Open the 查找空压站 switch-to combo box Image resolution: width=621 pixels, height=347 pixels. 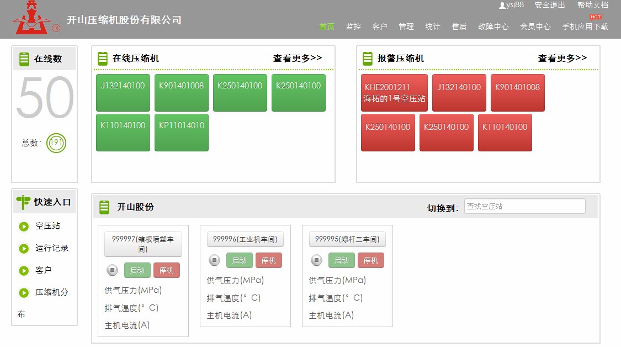pyautogui.click(x=525, y=206)
